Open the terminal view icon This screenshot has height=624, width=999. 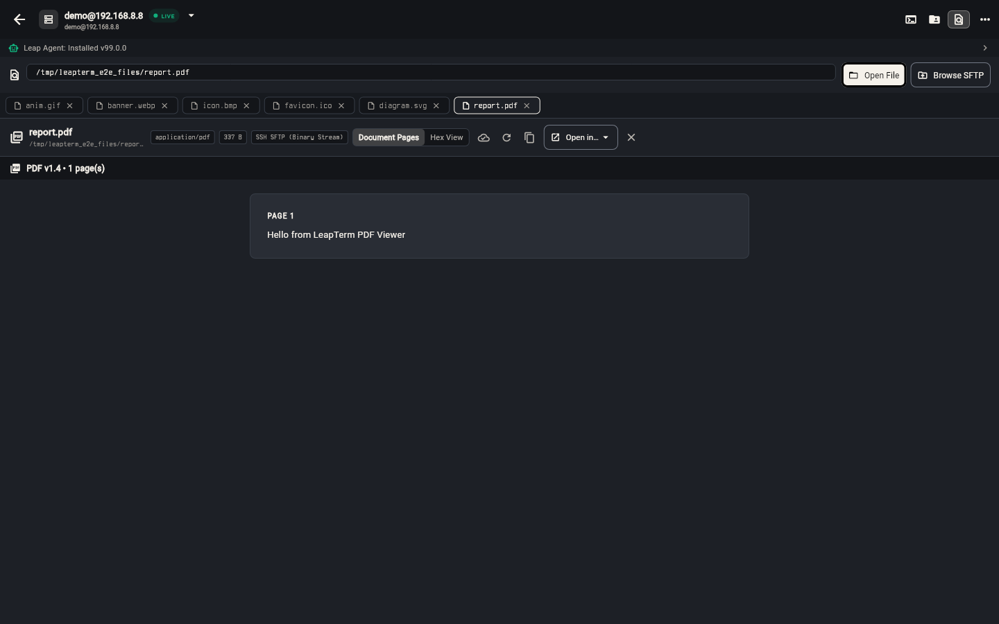pos(911,19)
